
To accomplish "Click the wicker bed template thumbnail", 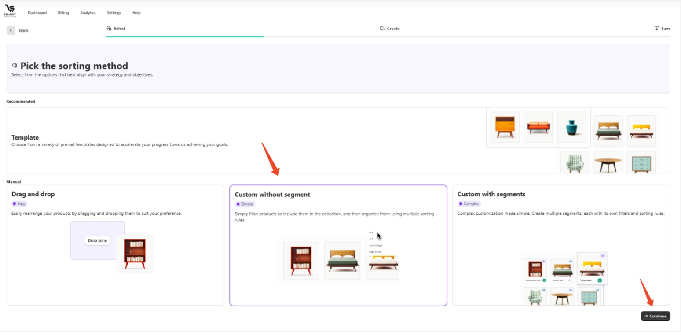I will (608, 131).
